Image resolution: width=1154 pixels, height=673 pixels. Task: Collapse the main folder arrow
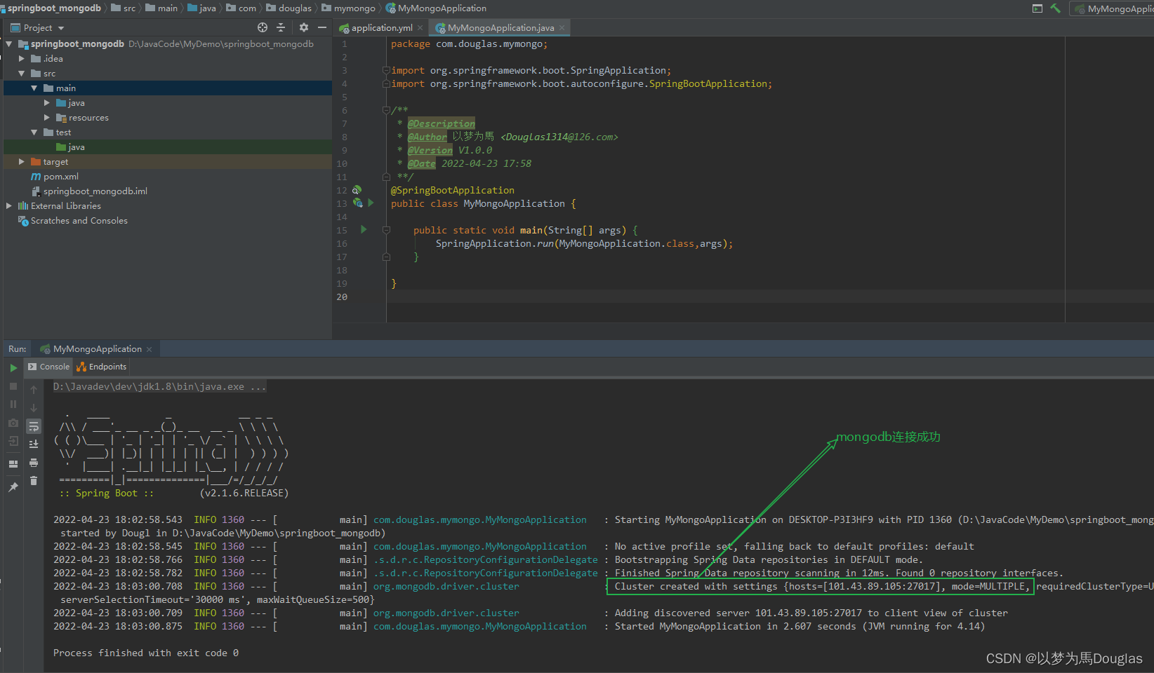[x=34, y=88]
